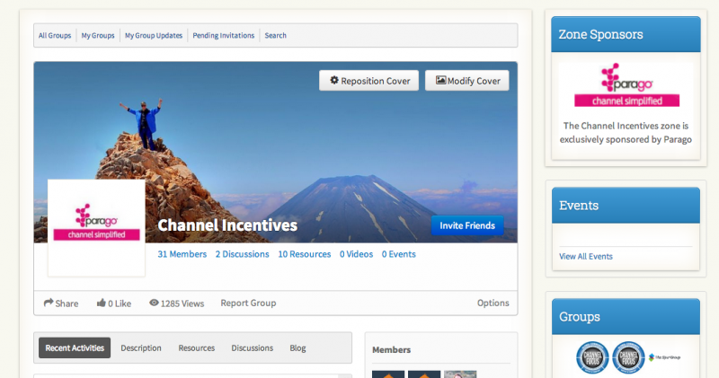
Task: Open My Group Updates
Action: [154, 35]
